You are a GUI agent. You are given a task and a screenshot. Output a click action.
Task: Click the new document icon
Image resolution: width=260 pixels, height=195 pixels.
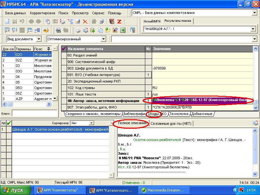pos(7,21)
